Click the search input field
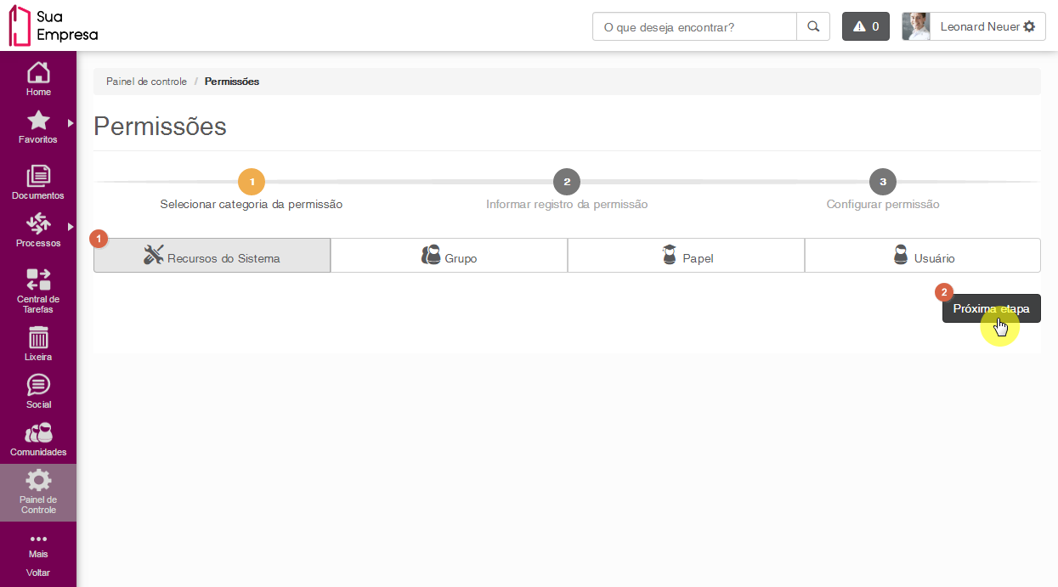 coord(694,27)
